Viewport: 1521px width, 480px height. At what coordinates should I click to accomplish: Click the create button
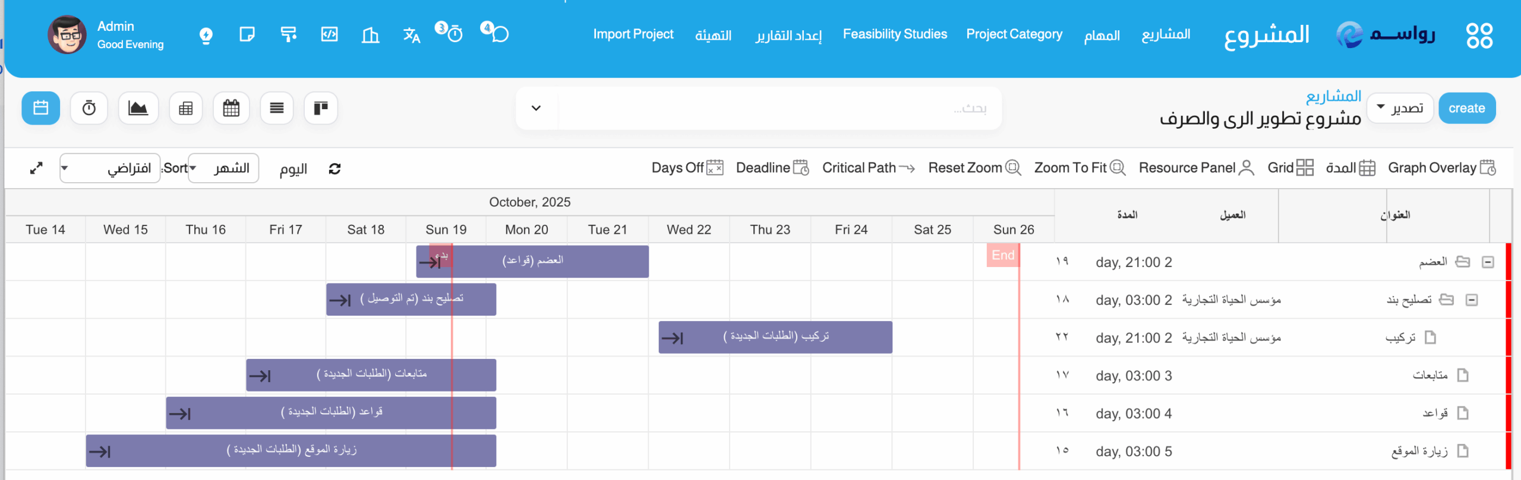point(1466,108)
